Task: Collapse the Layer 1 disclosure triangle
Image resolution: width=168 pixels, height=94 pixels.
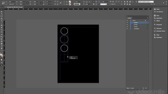Action: (132, 20)
